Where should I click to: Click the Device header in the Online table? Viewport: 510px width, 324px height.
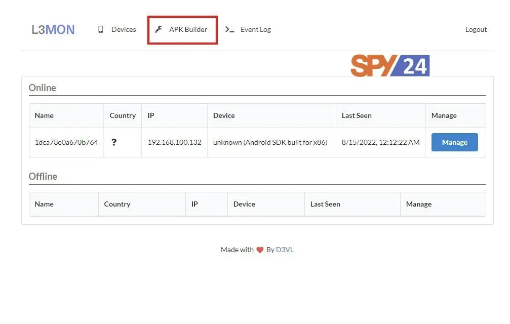click(224, 116)
